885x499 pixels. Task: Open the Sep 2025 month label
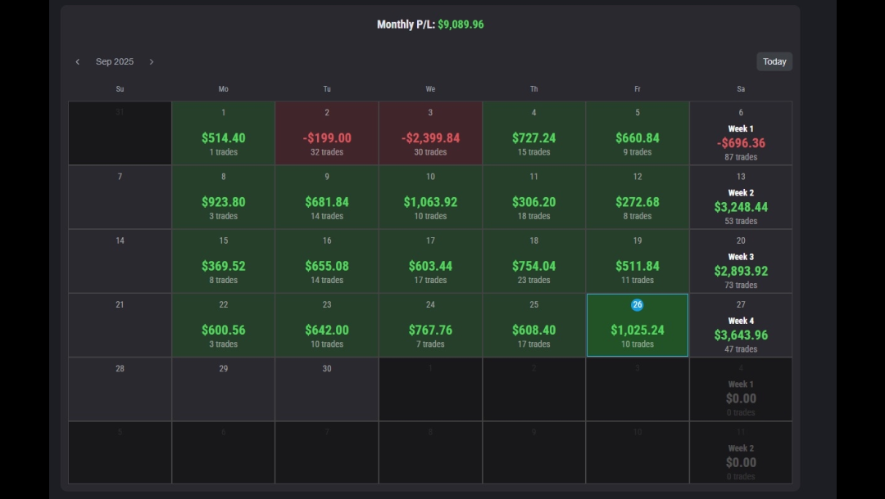[115, 62]
